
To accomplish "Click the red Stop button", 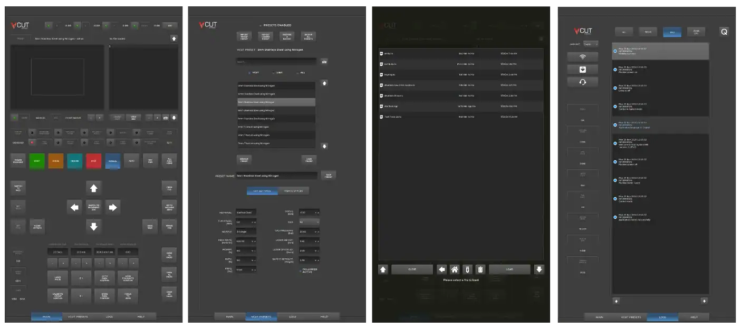I will click(93, 161).
